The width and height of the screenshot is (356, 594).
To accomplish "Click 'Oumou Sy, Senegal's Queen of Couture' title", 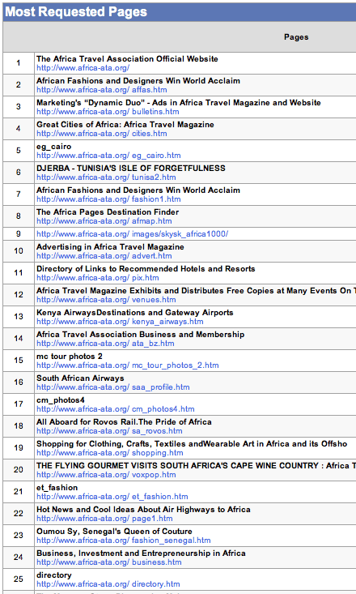I will [x=114, y=532].
